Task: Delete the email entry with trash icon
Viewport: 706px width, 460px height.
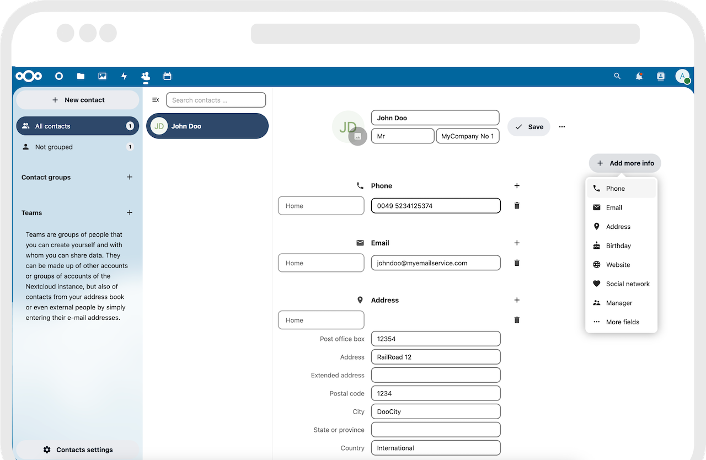Action: (517, 263)
